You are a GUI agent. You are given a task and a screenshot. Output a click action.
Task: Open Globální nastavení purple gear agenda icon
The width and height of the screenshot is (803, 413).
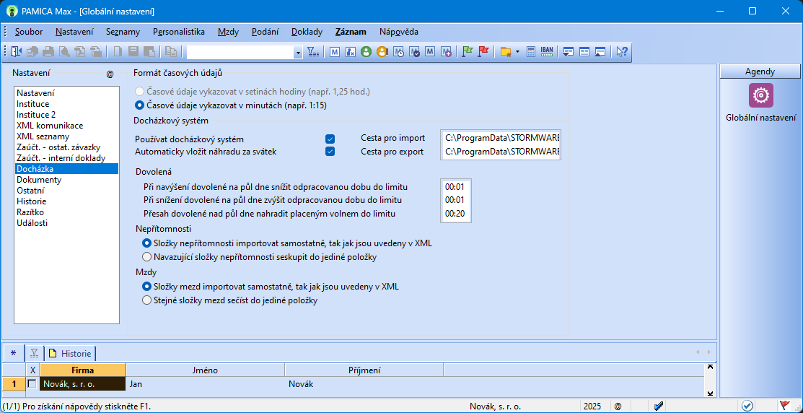pyautogui.click(x=761, y=95)
